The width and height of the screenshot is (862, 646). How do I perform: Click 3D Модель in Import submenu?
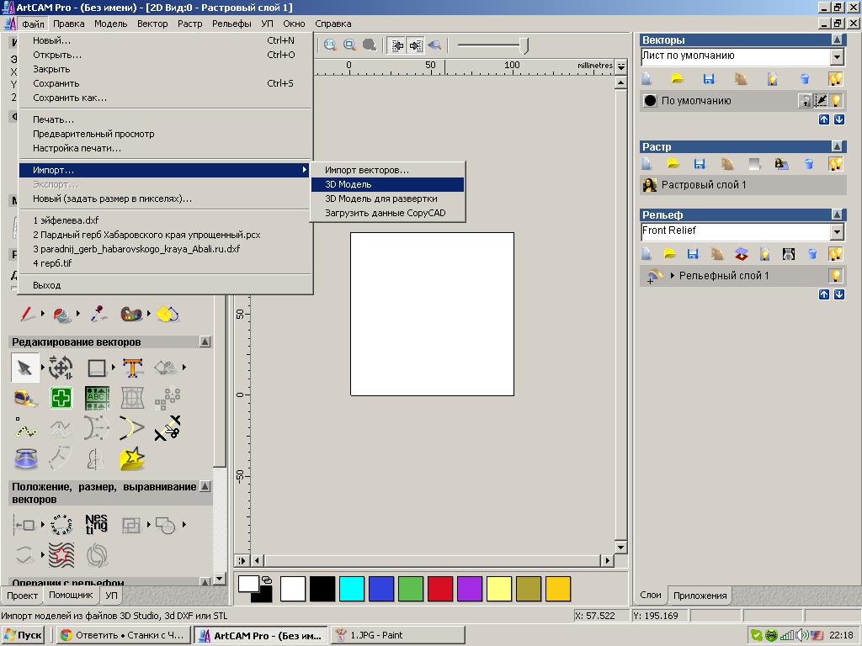(387, 184)
